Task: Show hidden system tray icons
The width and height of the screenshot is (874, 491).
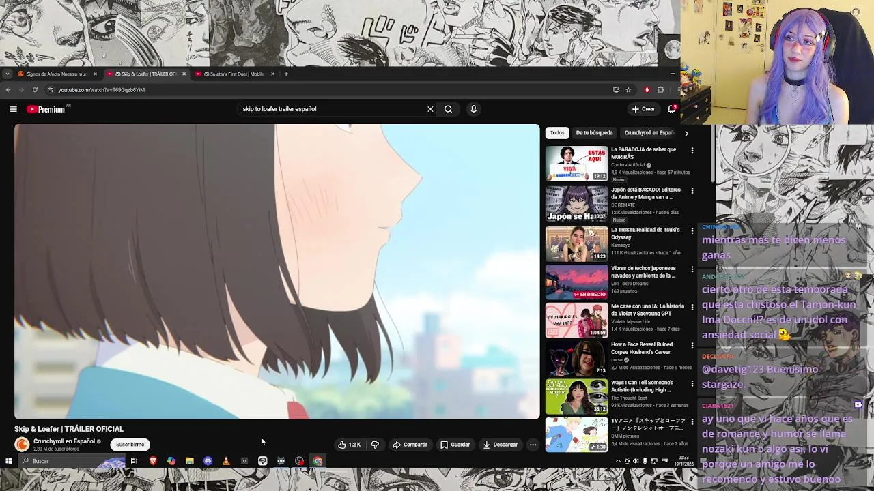Action: 618,461
